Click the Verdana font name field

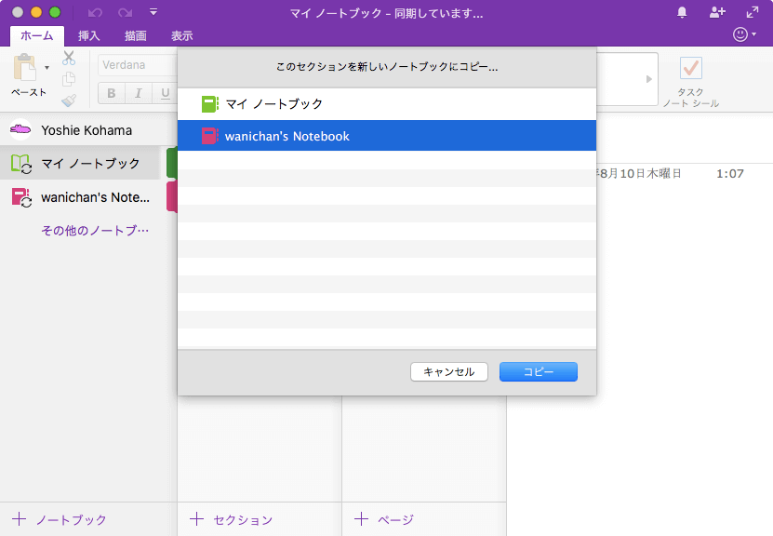138,65
